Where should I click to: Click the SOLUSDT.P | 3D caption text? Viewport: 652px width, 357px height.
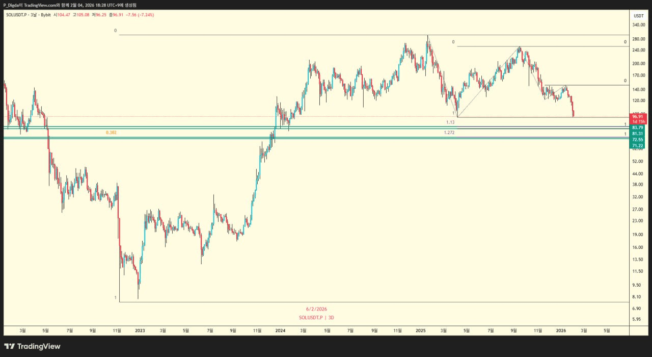316,318
